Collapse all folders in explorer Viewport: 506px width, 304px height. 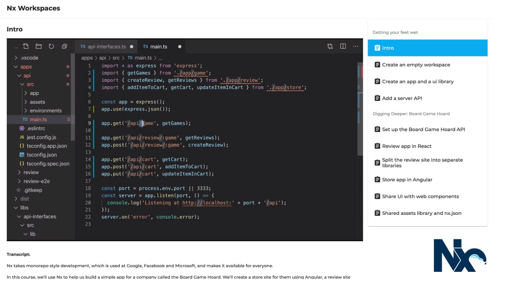(x=64, y=46)
